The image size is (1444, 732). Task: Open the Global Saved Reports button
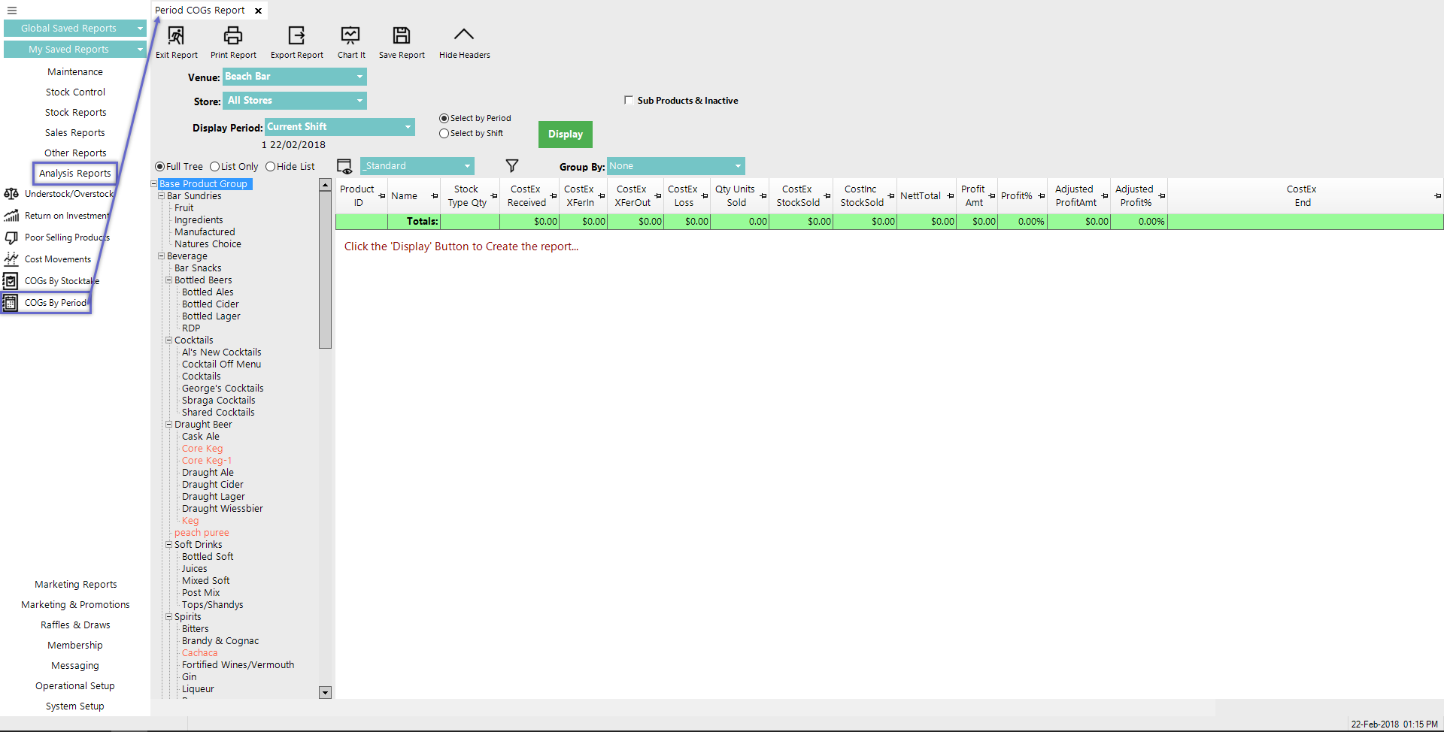(75, 29)
